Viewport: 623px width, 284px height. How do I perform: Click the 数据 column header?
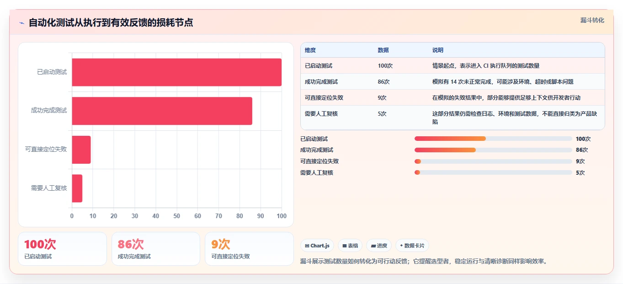point(383,50)
